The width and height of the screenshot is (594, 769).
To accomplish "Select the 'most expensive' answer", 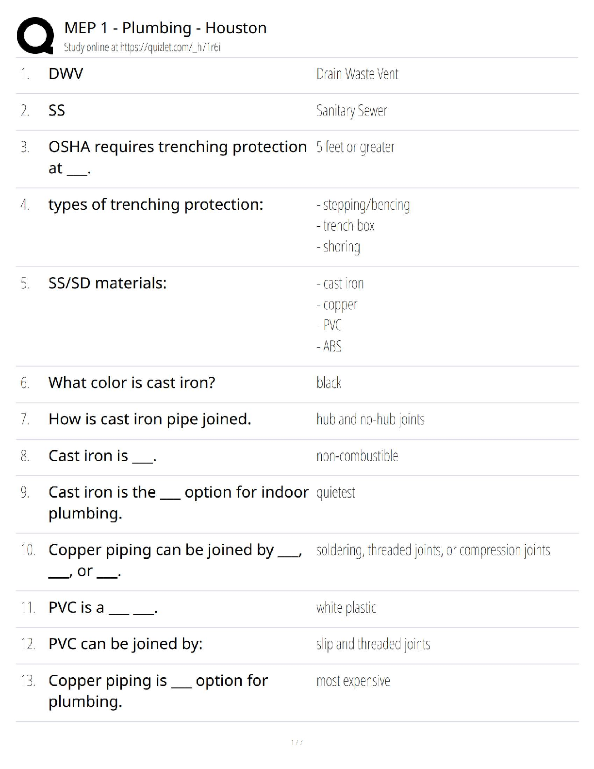I will pyautogui.click(x=353, y=681).
